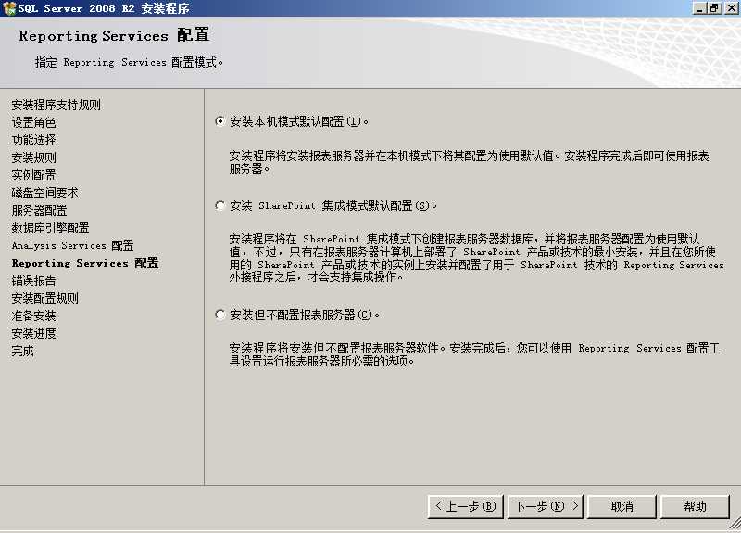
Task: Click the SharePoint integrated mode description paragraph
Action: [x=476, y=258]
